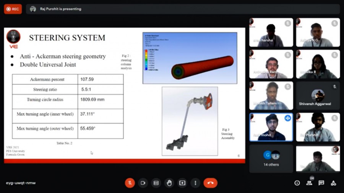Click the red REC recording indicator
This screenshot has height=193, width=344.
pyautogui.click(x=13, y=9)
